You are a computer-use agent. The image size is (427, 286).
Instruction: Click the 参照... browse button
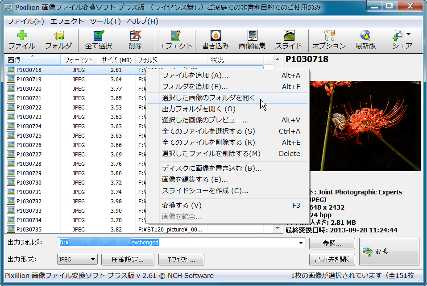[332, 244]
